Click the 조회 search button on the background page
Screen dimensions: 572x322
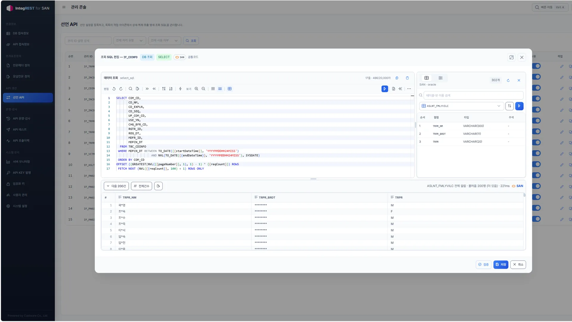pyautogui.click(x=191, y=41)
